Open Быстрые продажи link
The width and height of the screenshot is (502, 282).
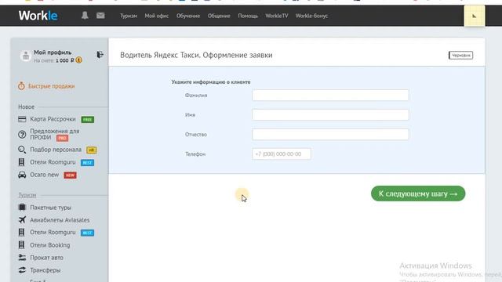coord(51,86)
